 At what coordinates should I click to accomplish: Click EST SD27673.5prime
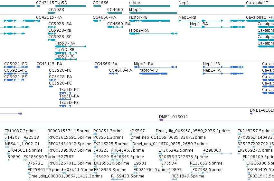tap(192, 157)
